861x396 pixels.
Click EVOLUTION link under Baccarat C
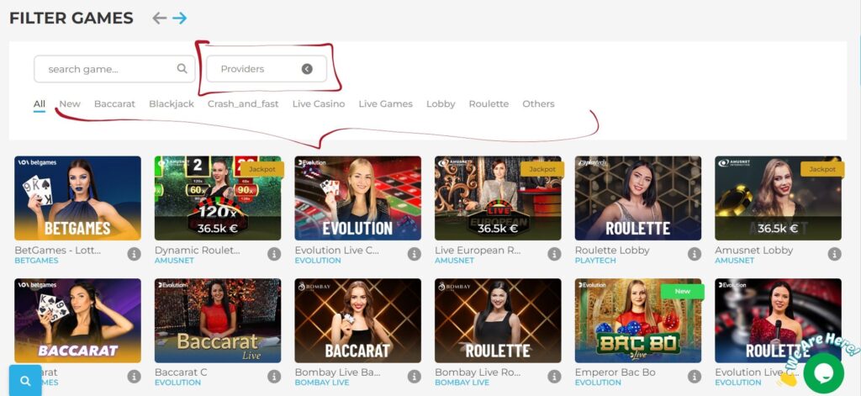click(177, 383)
